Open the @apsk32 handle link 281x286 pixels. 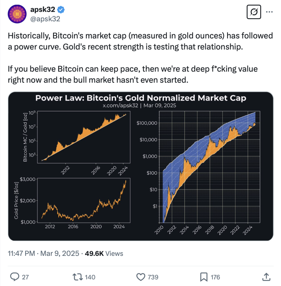[45, 19]
